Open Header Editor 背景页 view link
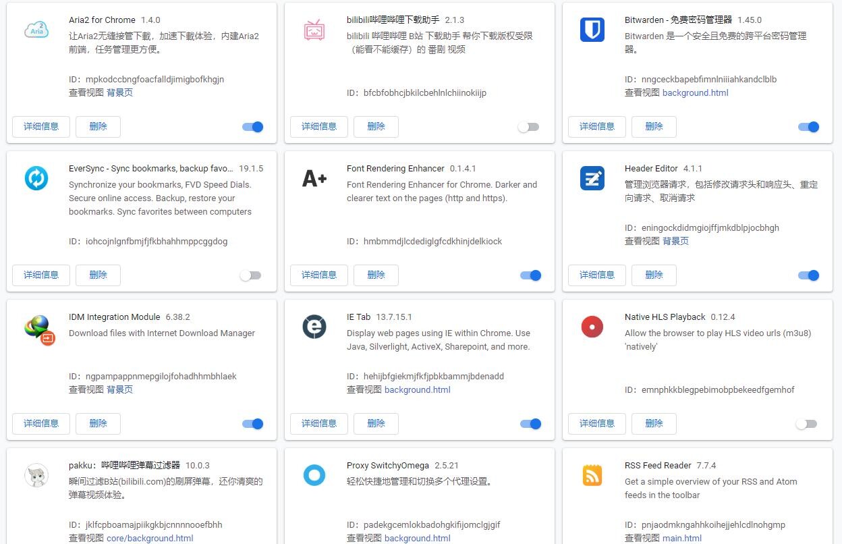The width and height of the screenshot is (842, 544). [x=675, y=241]
